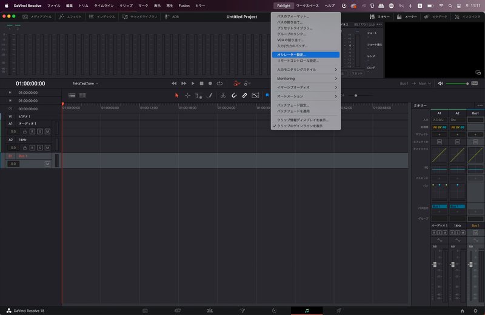
Task: Open the VCA assignment menu entry
Action: (x=306, y=40)
